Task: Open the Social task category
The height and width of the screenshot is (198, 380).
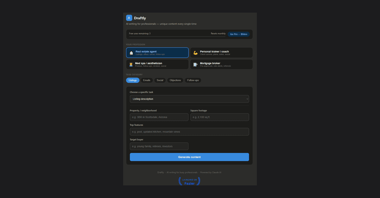Action: coord(160,80)
